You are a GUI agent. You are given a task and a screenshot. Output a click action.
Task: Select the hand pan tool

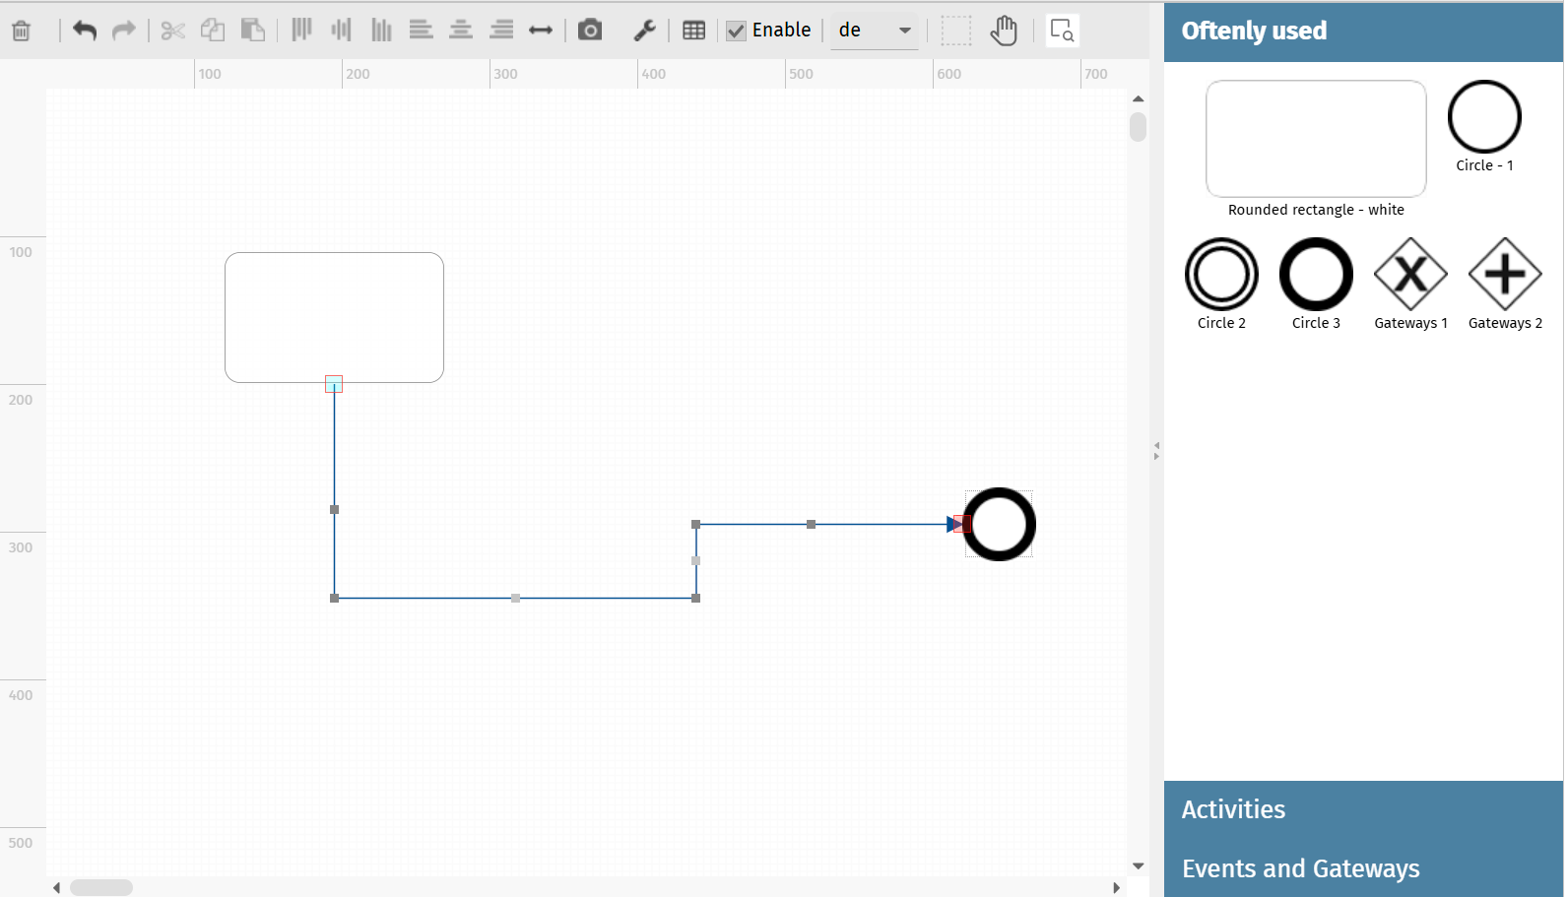pyautogui.click(x=1004, y=31)
